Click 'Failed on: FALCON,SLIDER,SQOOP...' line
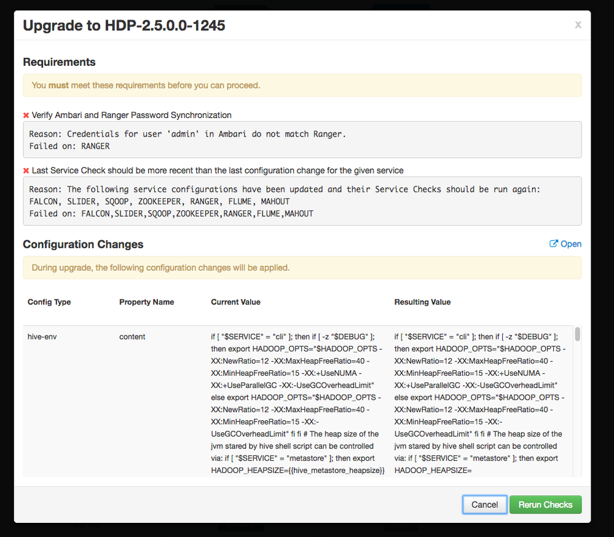 (171, 213)
